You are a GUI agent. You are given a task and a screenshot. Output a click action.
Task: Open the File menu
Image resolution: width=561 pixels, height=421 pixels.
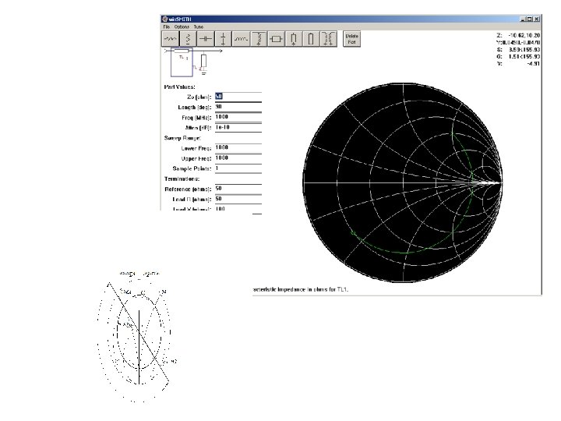[x=167, y=27]
